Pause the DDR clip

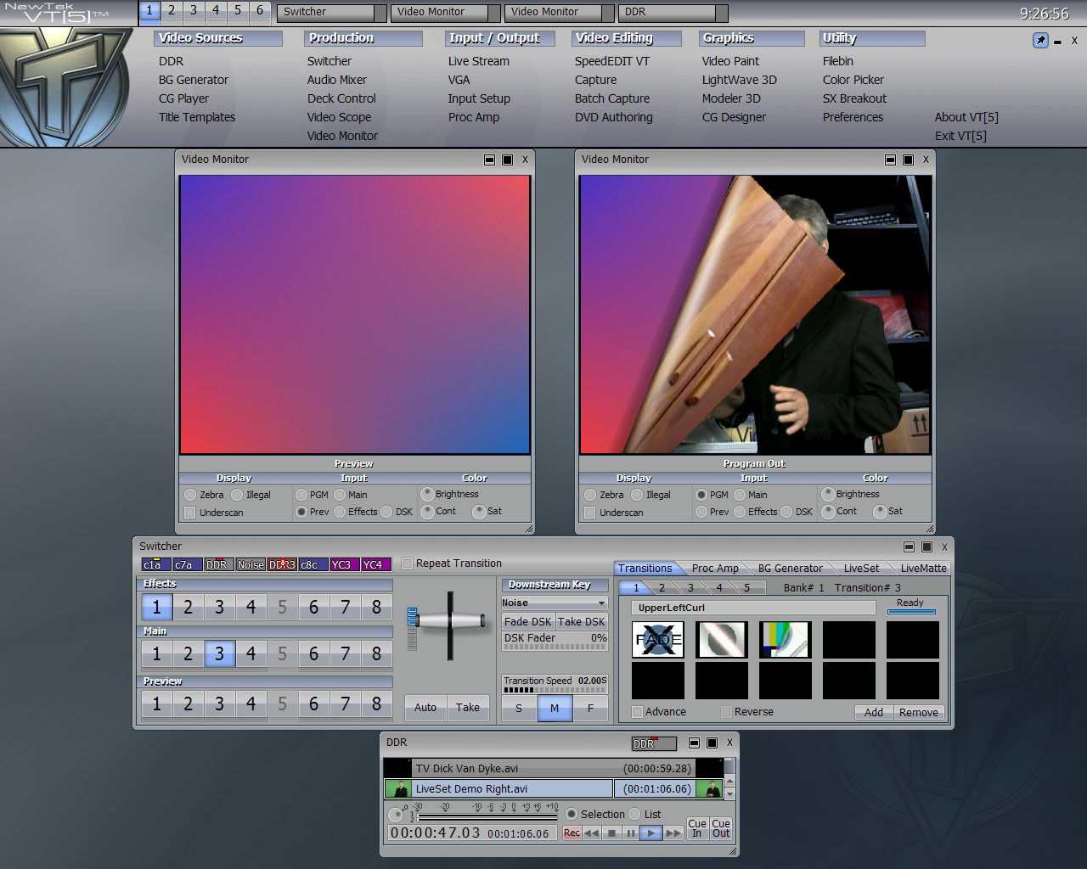(631, 833)
